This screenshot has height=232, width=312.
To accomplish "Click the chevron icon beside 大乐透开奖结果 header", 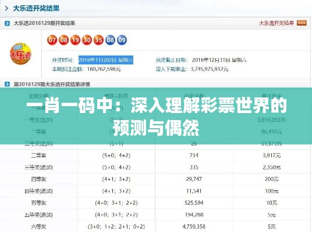I will (6, 8).
